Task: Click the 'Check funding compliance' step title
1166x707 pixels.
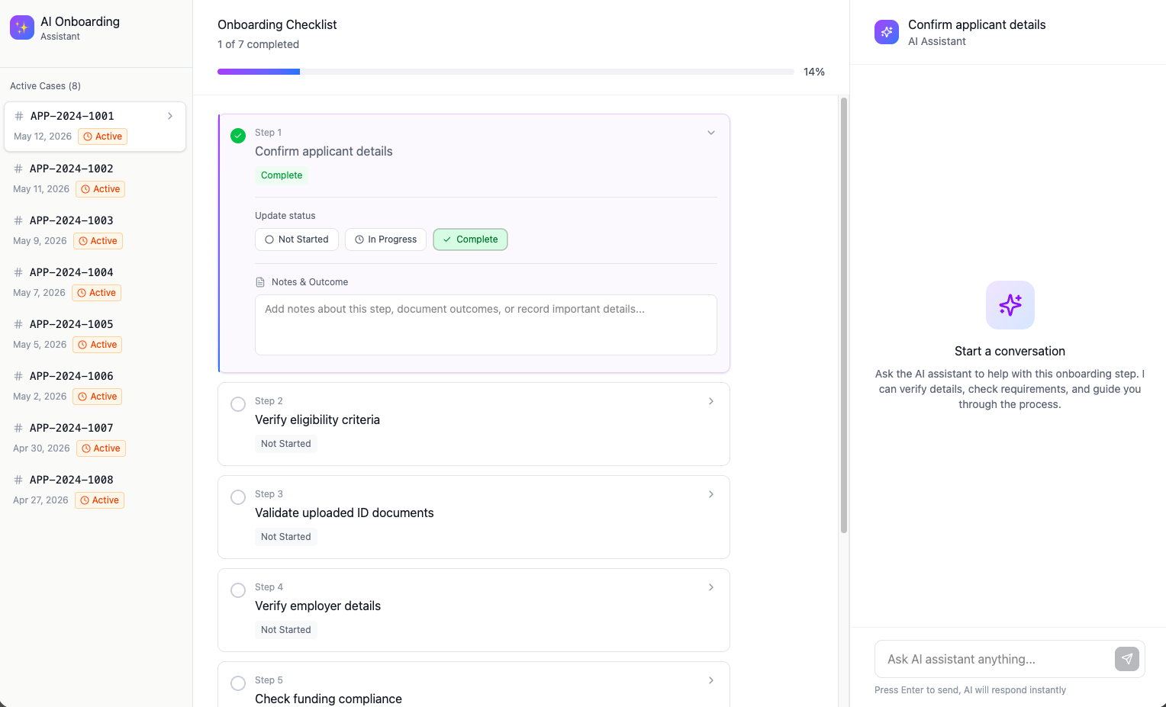Action: [x=328, y=699]
